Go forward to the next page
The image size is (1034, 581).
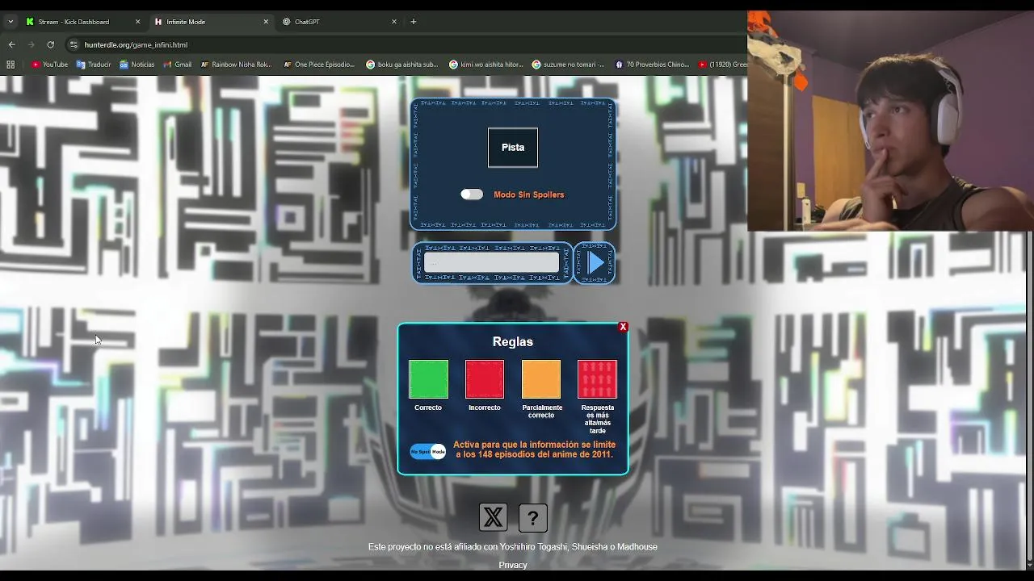point(31,44)
